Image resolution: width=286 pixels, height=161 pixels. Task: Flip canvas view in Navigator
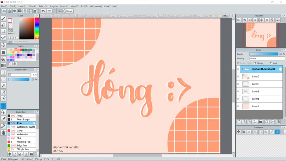point(278,20)
